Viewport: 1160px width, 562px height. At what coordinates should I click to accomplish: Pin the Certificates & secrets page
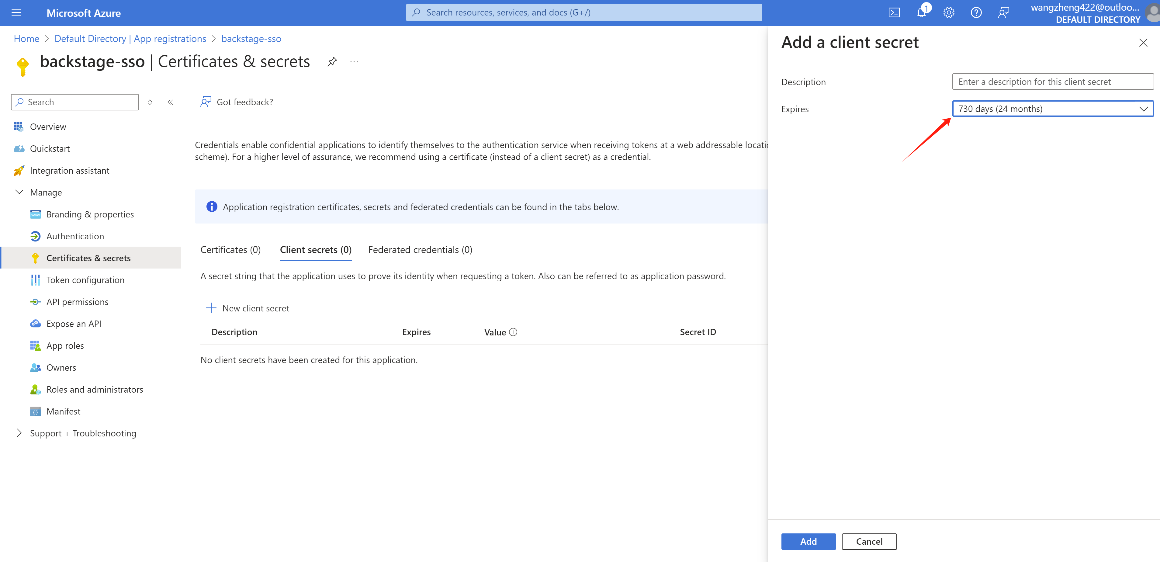pyautogui.click(x=332, y=62)
